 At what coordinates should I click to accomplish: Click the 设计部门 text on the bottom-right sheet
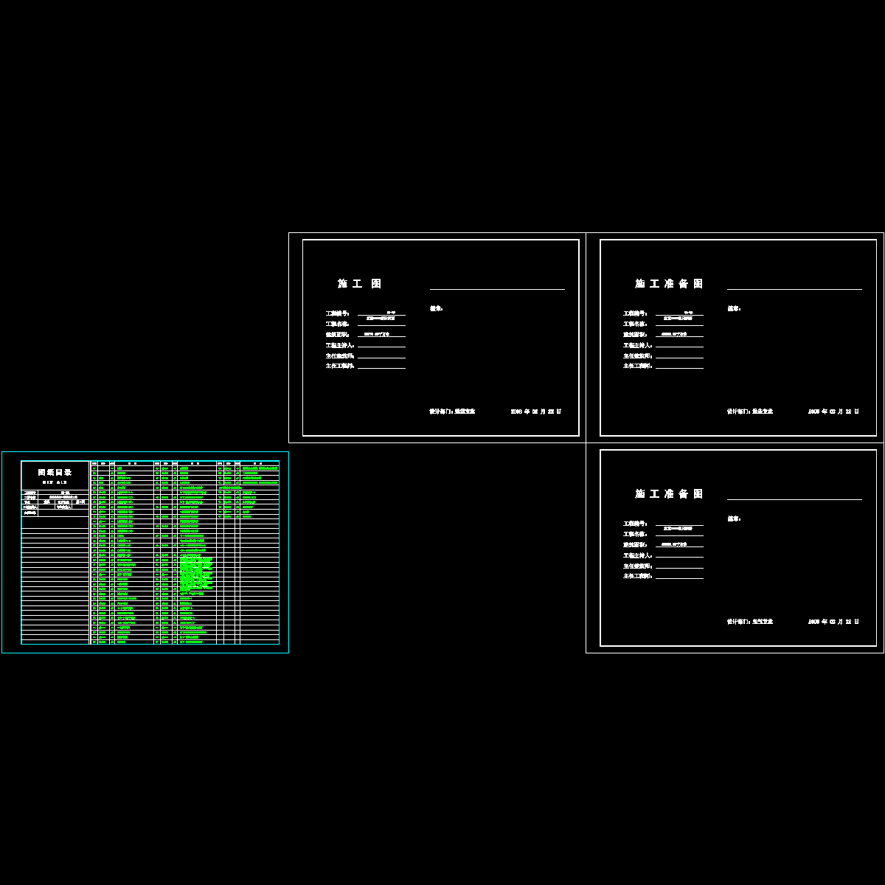pyautogui.click(x=750, y=622)
